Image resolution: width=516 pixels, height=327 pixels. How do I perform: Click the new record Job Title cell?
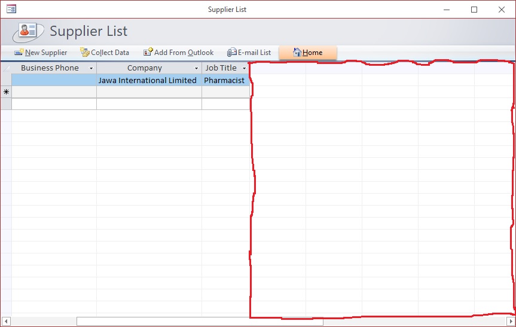[226, 92]
